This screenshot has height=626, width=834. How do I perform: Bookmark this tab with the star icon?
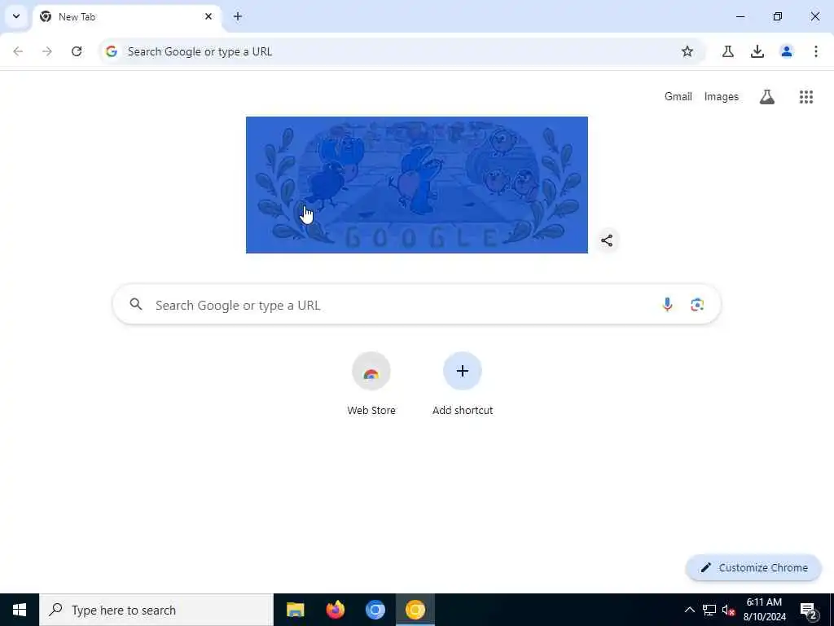pos(687,51)
